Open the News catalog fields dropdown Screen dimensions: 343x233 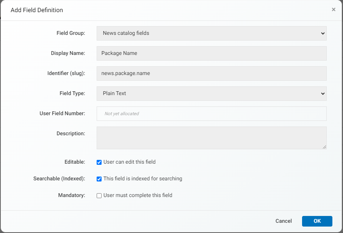point(211,33)
